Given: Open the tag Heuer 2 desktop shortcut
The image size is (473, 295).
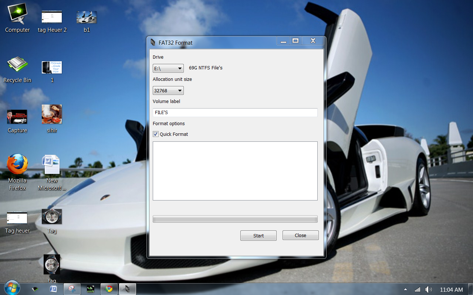Looking at the screenshot, I should [51, 17].
